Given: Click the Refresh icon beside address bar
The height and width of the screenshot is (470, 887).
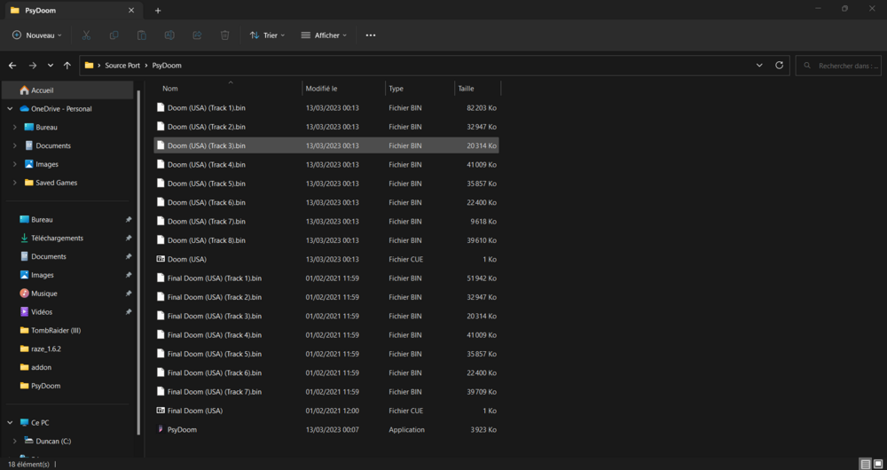Looking at the screenshot, I should coord(779,66).
